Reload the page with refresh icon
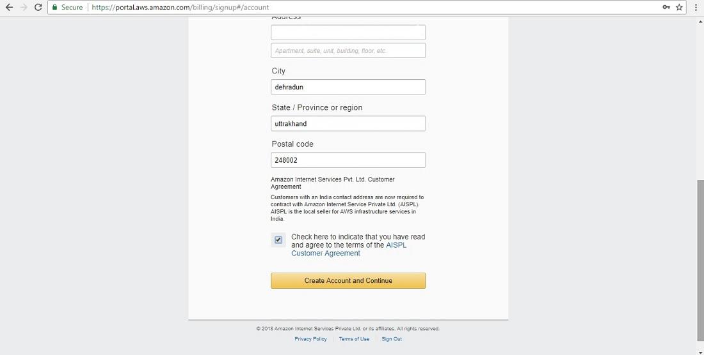This screenshot has height=355, width=704. tap(38, 7)
